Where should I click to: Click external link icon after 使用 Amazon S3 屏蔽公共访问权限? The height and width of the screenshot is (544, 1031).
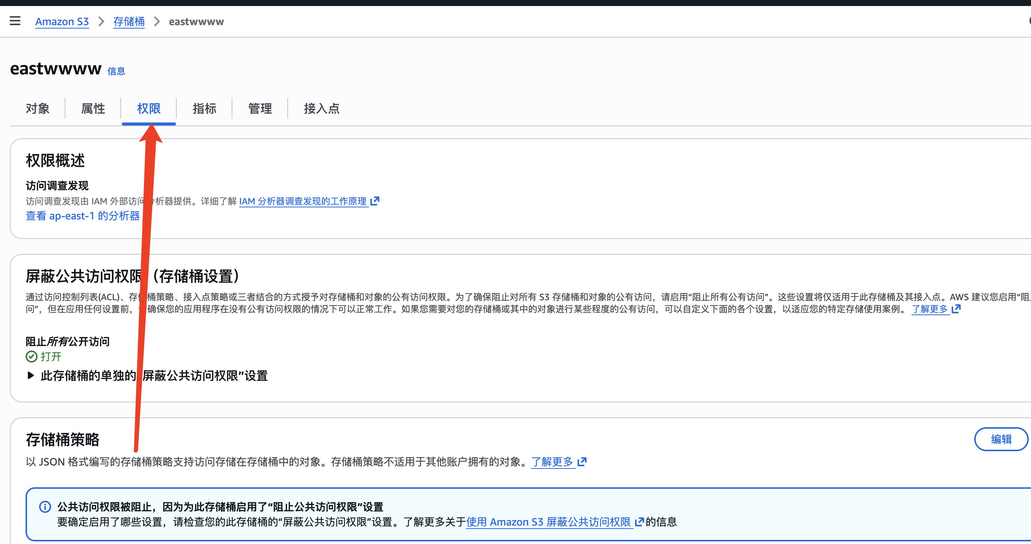[x=639, y=521]
